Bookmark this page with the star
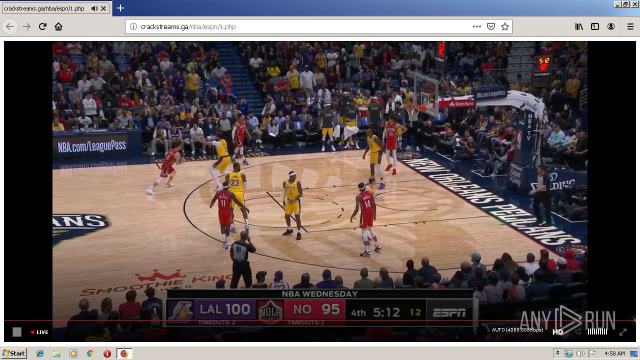This screenshot has width=640, height=360. click(x=505, y=26)
